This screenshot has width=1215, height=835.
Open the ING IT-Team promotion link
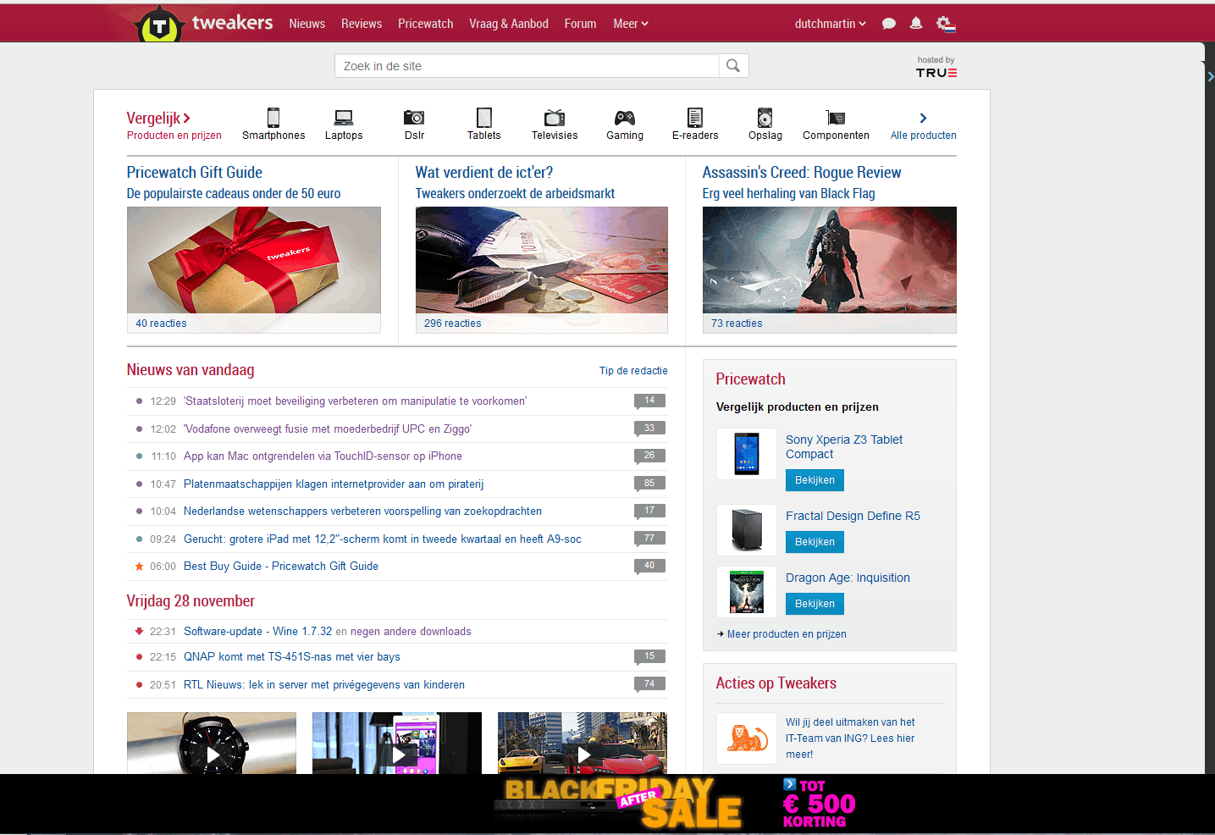point(850,738)
